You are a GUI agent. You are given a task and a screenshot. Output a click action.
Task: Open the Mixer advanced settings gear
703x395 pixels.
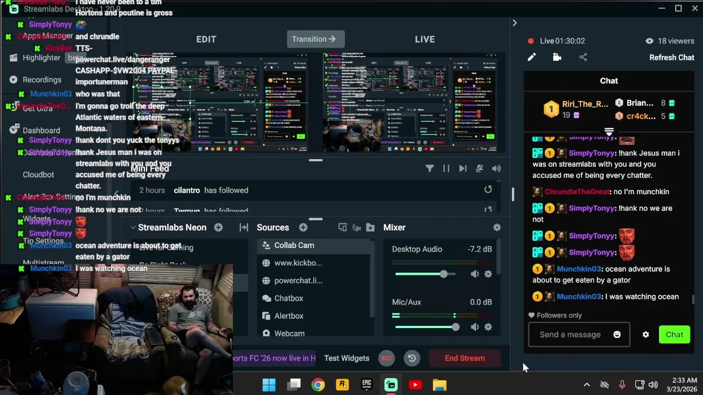pos(497,227)
